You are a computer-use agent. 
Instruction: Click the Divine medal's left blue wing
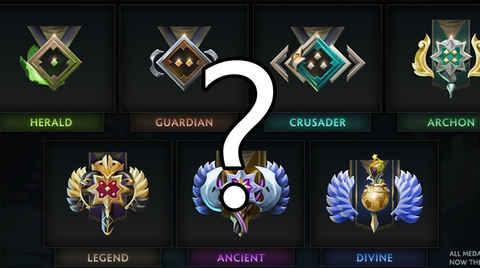342,195
